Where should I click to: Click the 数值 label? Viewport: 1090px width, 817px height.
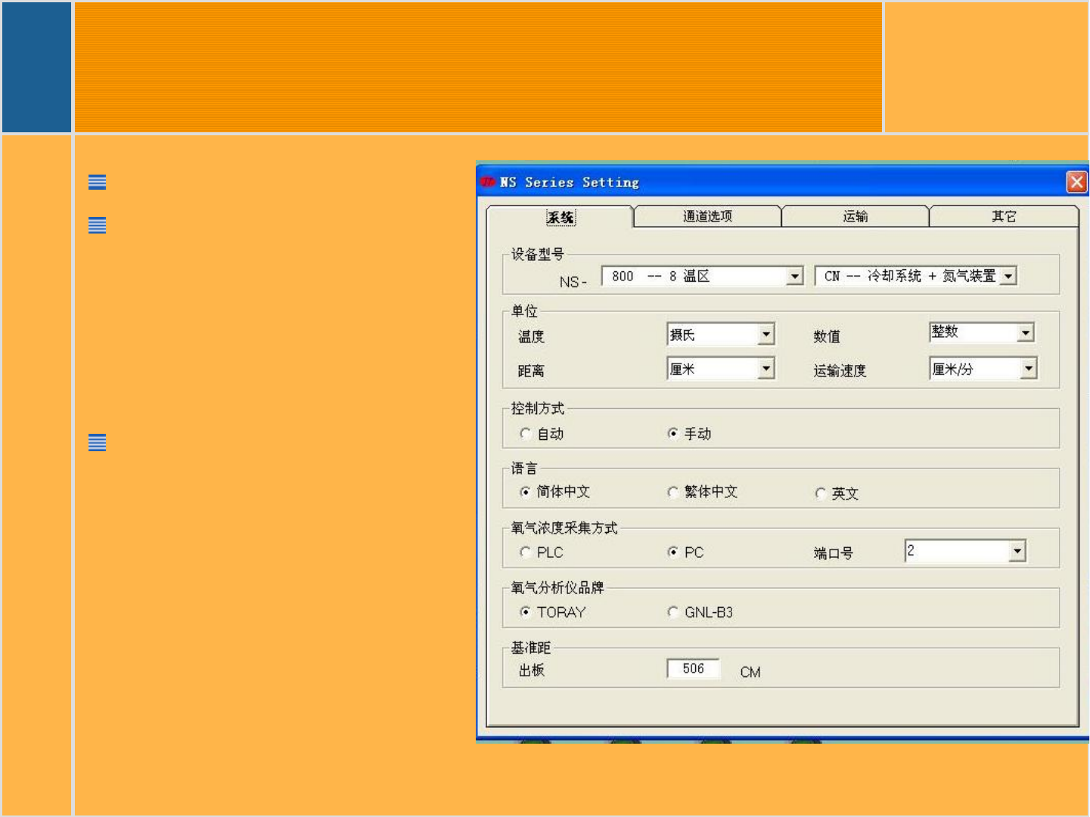[x=827, y=336]
